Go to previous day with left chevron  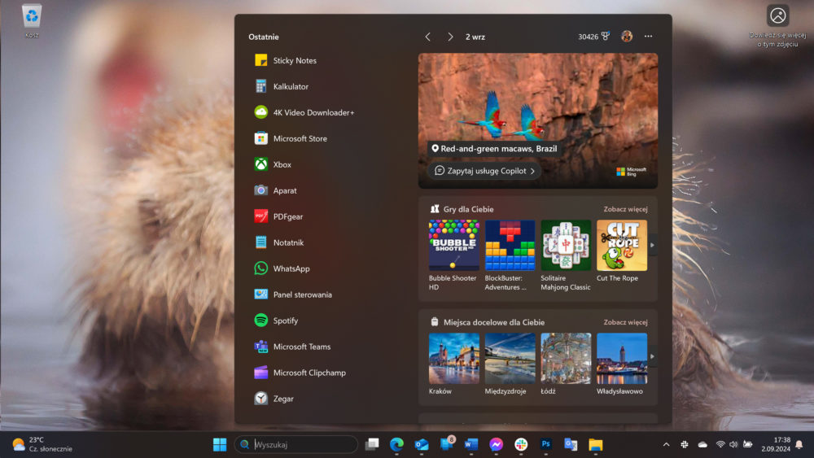pyautogui.click(x=428, y=37)
